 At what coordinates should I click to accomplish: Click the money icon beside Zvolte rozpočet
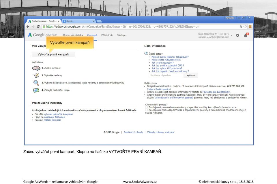tap(36, 68)
